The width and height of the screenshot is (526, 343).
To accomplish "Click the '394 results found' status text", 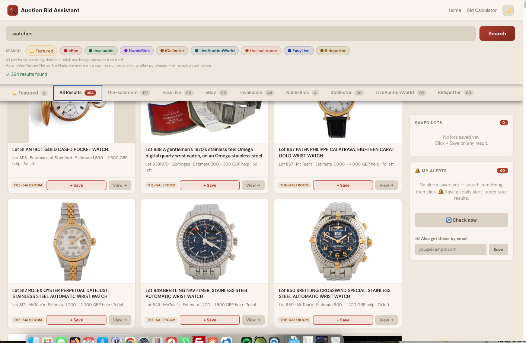I will click(27, 74).
